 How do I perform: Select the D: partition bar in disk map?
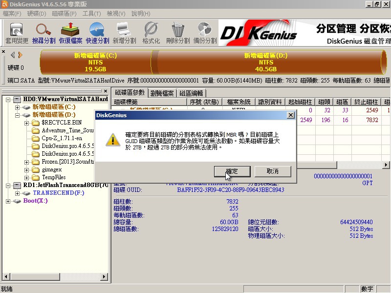click(265, 63)
